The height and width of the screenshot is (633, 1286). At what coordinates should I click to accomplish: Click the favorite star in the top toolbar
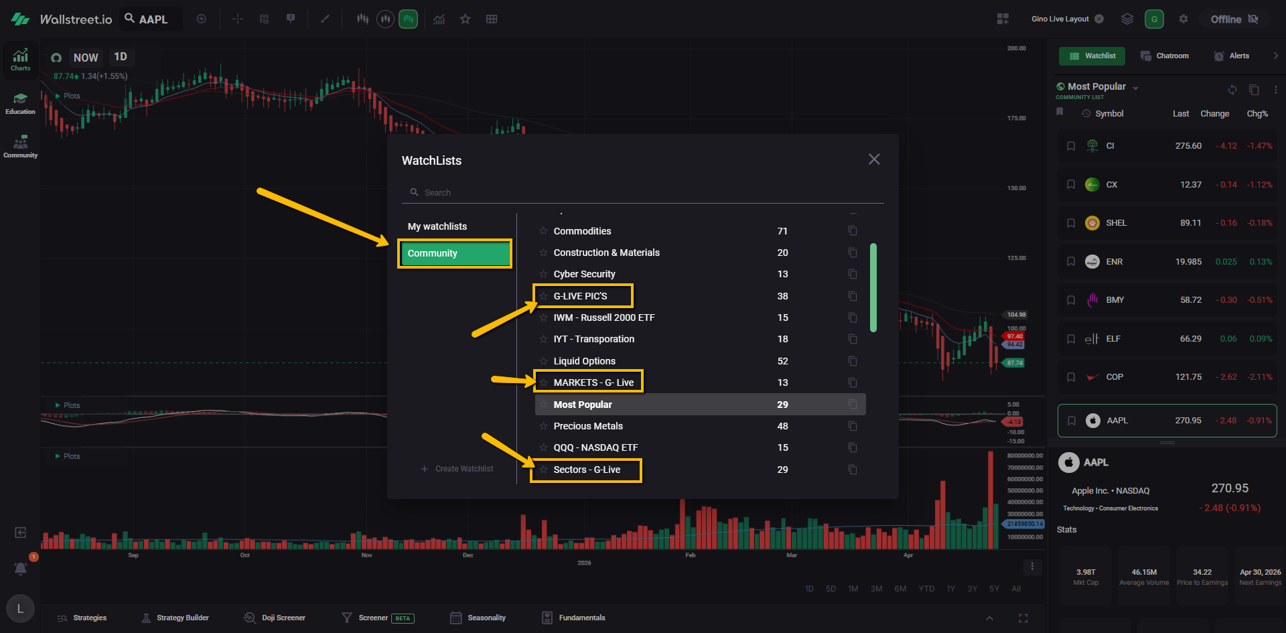(465, 19)
